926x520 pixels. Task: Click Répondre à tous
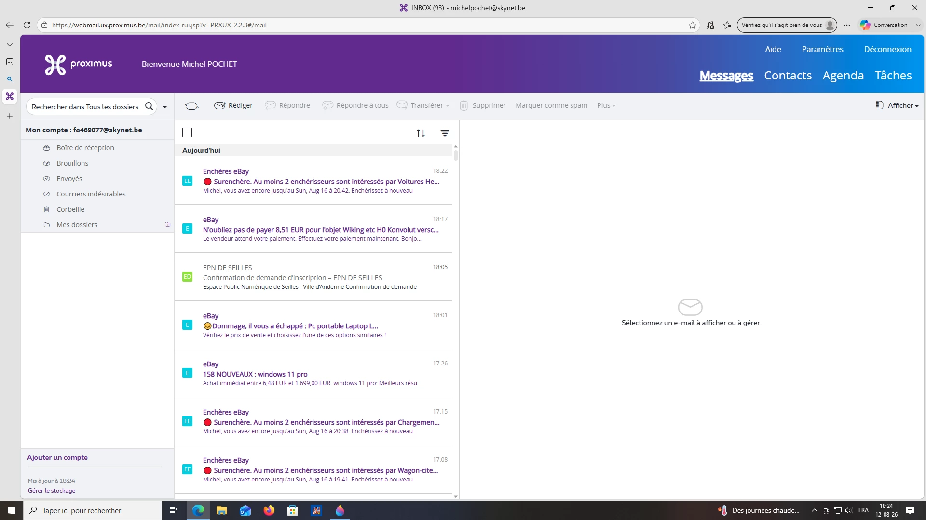coord(355,105)
